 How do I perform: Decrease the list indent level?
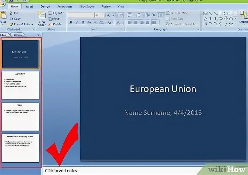tap(147, 15)
